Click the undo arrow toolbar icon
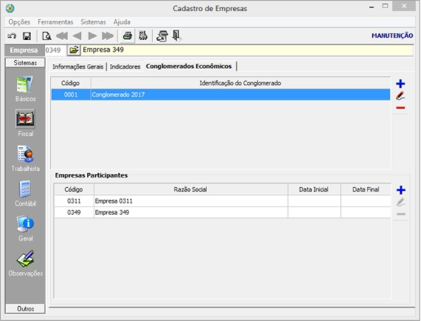Screen dimensions: 421x321 12,36
